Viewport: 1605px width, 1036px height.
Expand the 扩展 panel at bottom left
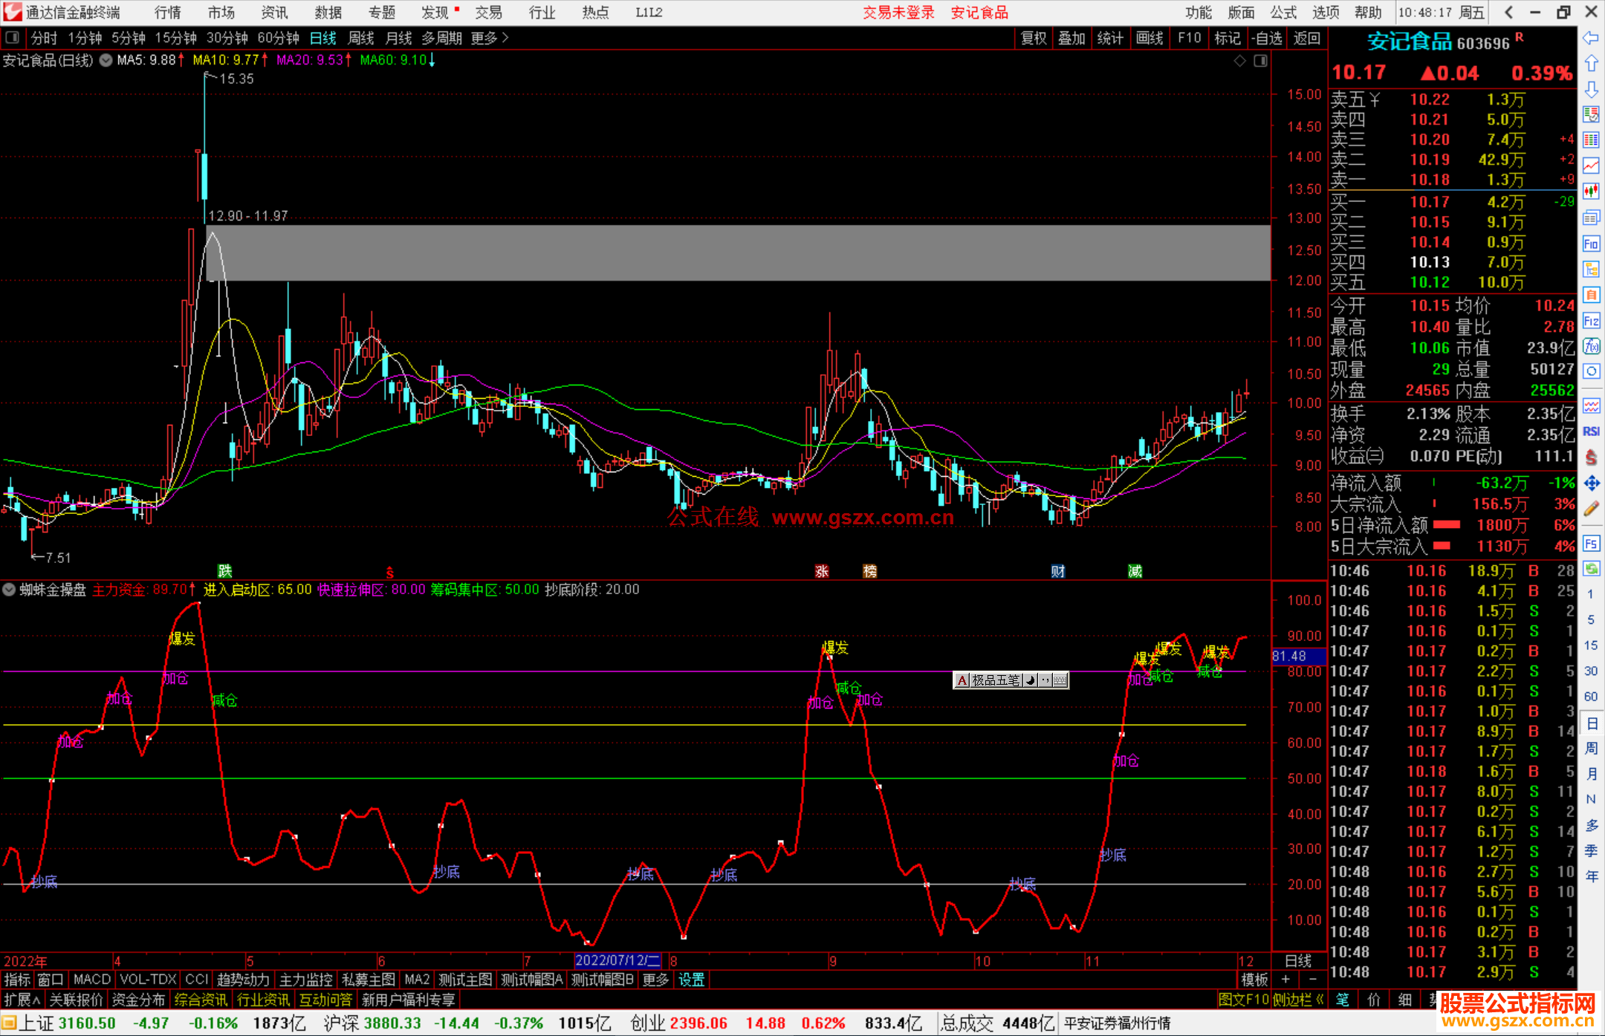22,1000
